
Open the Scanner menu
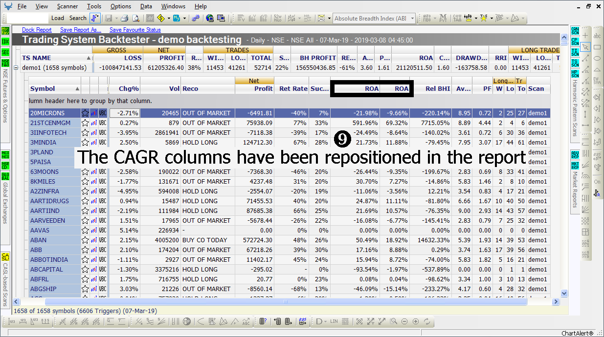pyautogui.click(x=67, y=6)
